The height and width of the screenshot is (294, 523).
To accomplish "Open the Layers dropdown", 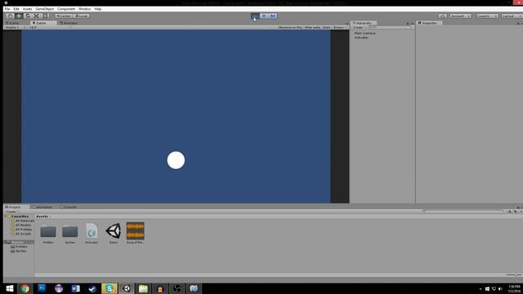I will (487, 16).
